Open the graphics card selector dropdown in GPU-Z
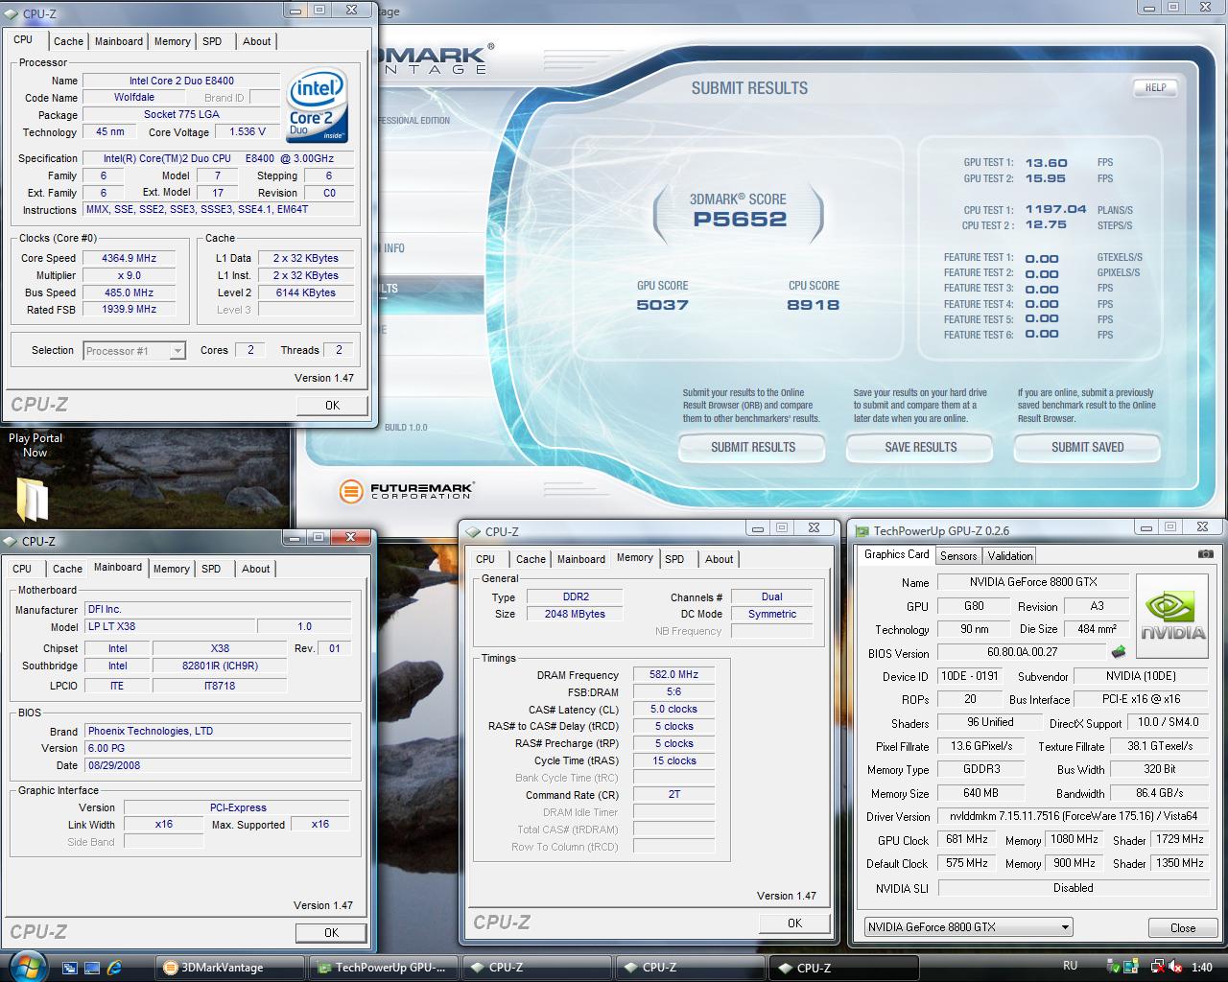1228x982 pixels. click(x=968, y=927)
